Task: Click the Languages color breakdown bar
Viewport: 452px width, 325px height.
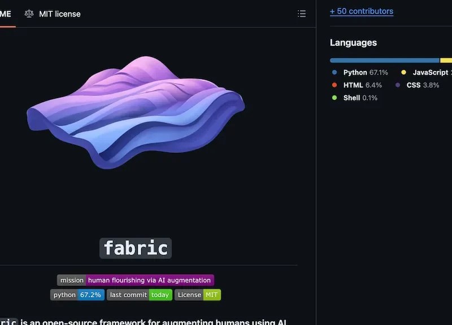Action: 390,60
